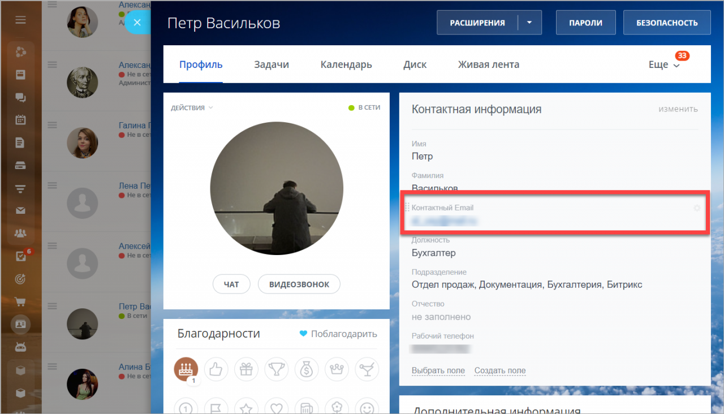Open the hamburger menu in the left sidebar

pyautogui.click(x=20, y=20)
